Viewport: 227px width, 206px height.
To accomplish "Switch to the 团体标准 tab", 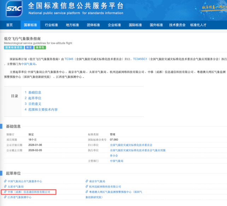I will [93, 25].
